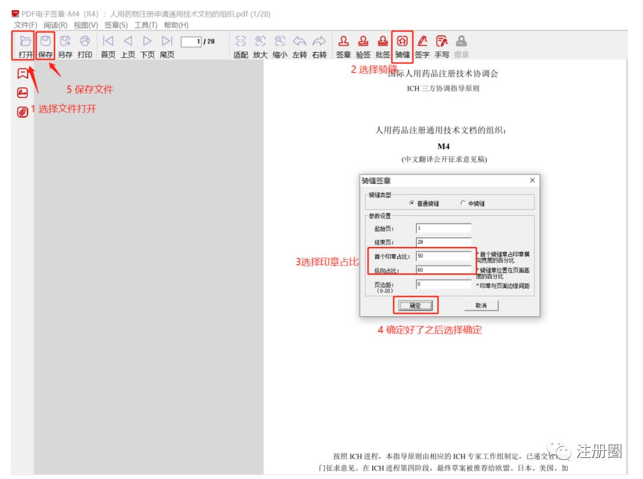Click the 打开 (Open) file icon

pyautogui.click(x=25, y=41)
